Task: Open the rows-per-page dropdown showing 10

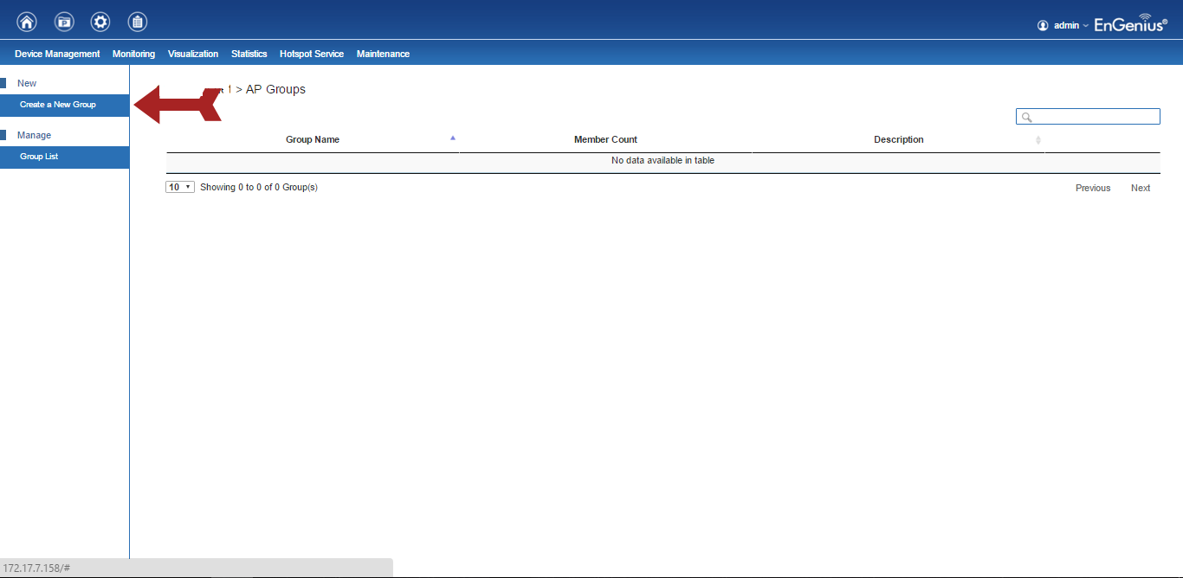Action: (180, 187)
